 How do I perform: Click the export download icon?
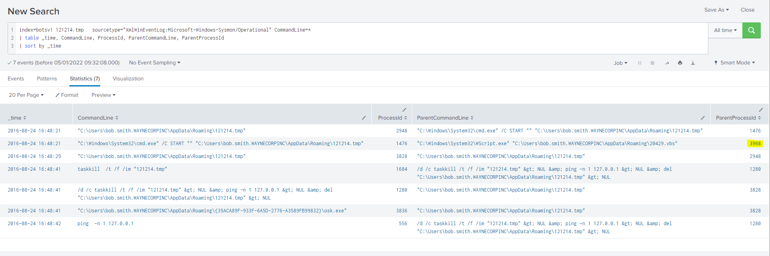693,63
